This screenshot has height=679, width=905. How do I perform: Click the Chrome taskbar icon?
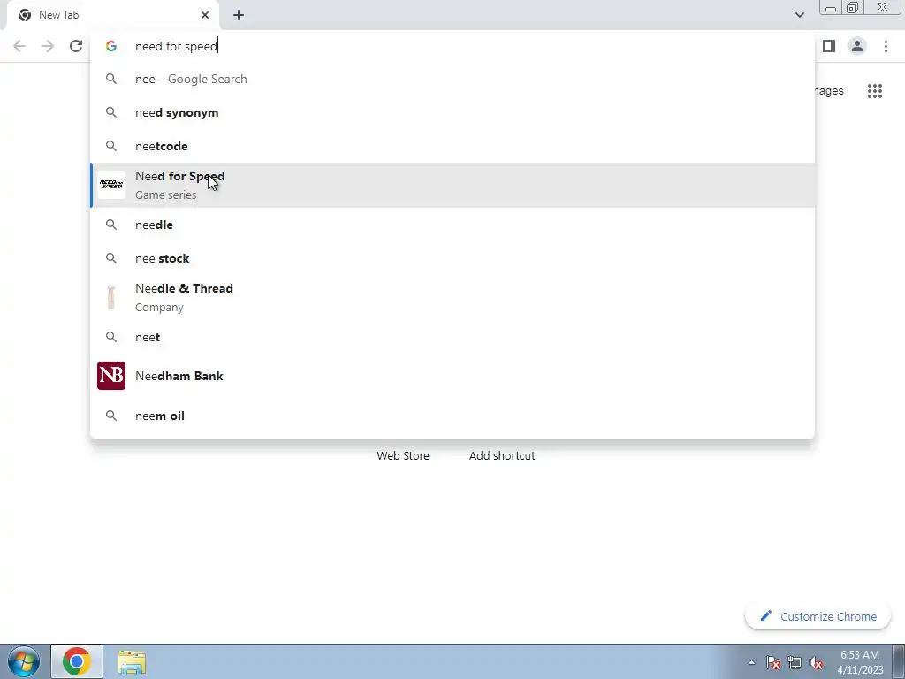pos(77,661)
